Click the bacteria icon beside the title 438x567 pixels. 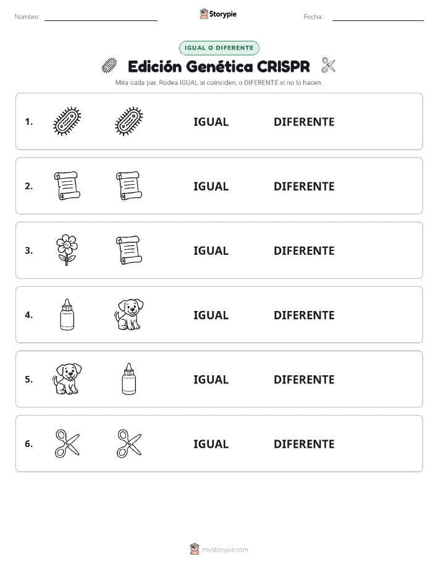[109, 66]
